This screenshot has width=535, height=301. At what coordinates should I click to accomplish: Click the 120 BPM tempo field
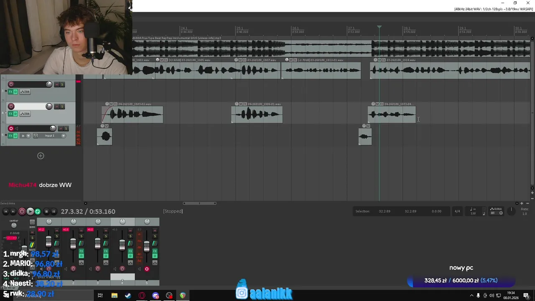[x=473, y=213]
